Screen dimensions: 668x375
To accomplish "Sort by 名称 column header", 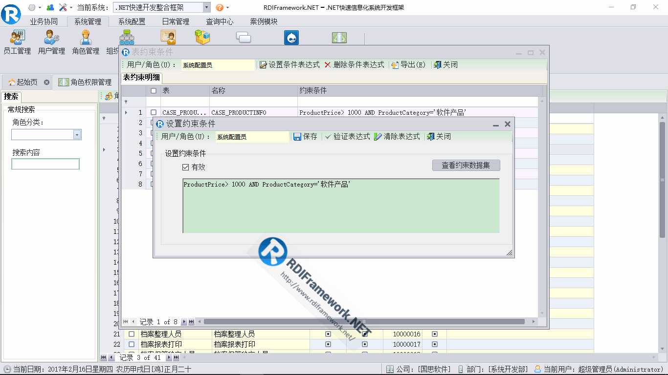I will pyautogui.click(x=253, y=91).
